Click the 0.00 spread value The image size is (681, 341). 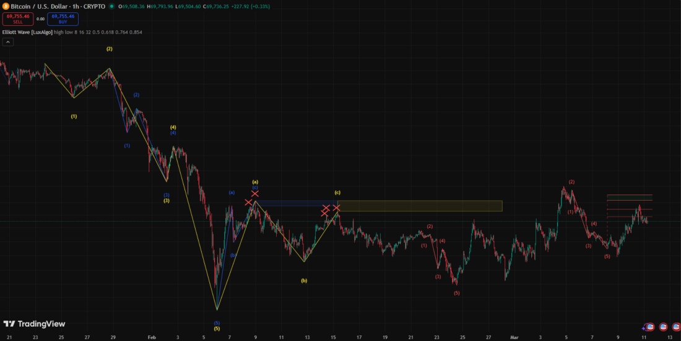[40, 19]
